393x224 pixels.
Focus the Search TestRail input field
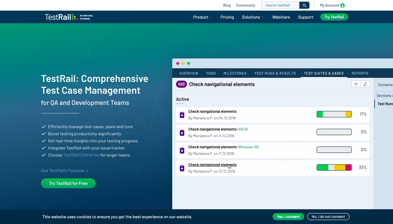pyautogui.click(x=280, y=5)
